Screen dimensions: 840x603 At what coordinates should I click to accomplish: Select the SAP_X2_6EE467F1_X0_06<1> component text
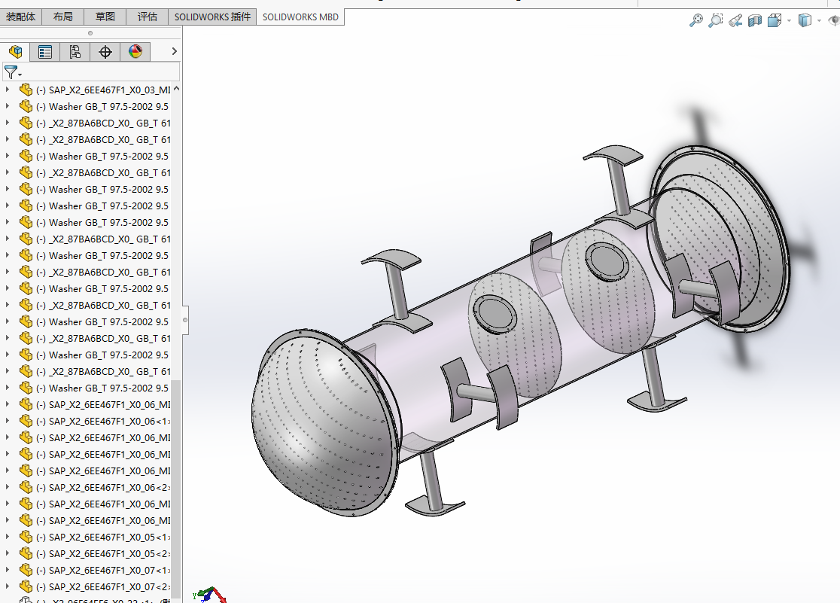[103, 422]
